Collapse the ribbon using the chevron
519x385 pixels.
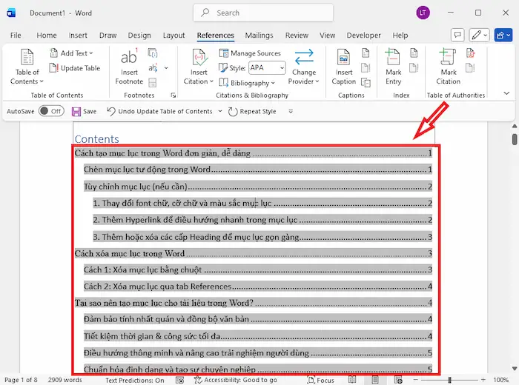(x=506, y=94)
